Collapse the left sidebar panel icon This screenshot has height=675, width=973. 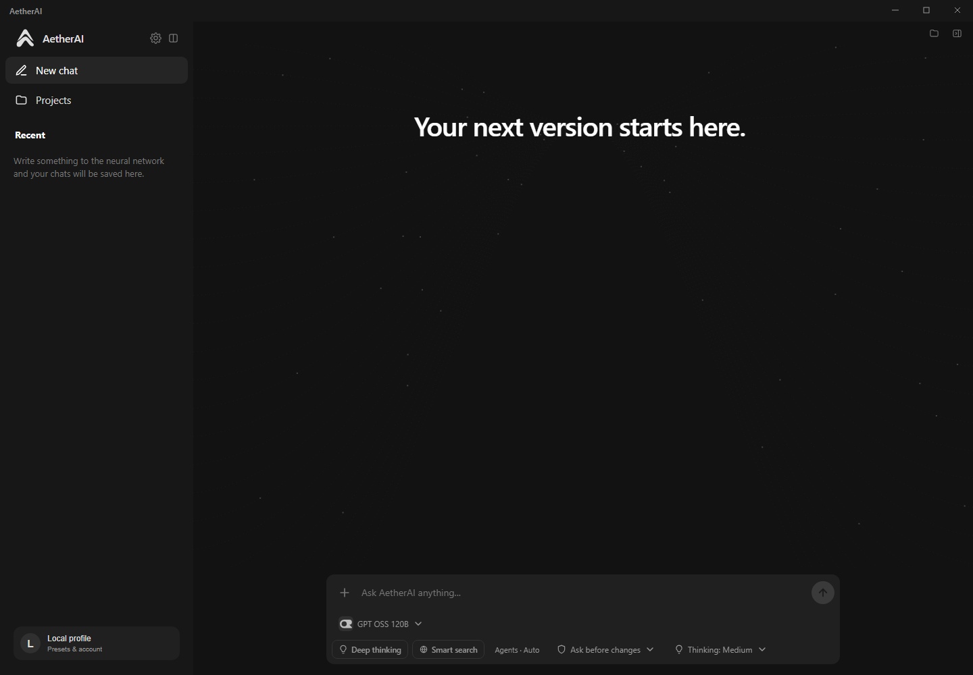pyautogui.click(x=174, y=38)
